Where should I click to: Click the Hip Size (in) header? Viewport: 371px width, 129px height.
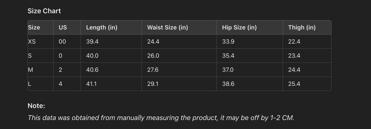click(x=239, y=27)
